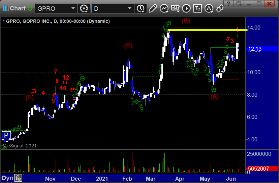Click the green circle status indicator

(x=30, y=8)
